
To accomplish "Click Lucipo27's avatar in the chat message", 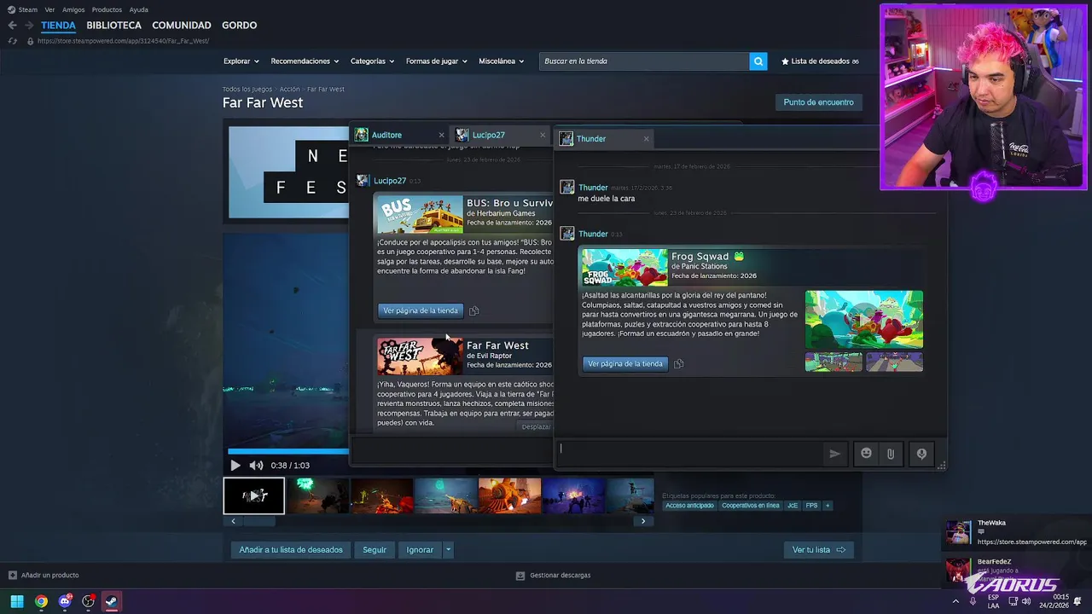I will click(363, 181).
